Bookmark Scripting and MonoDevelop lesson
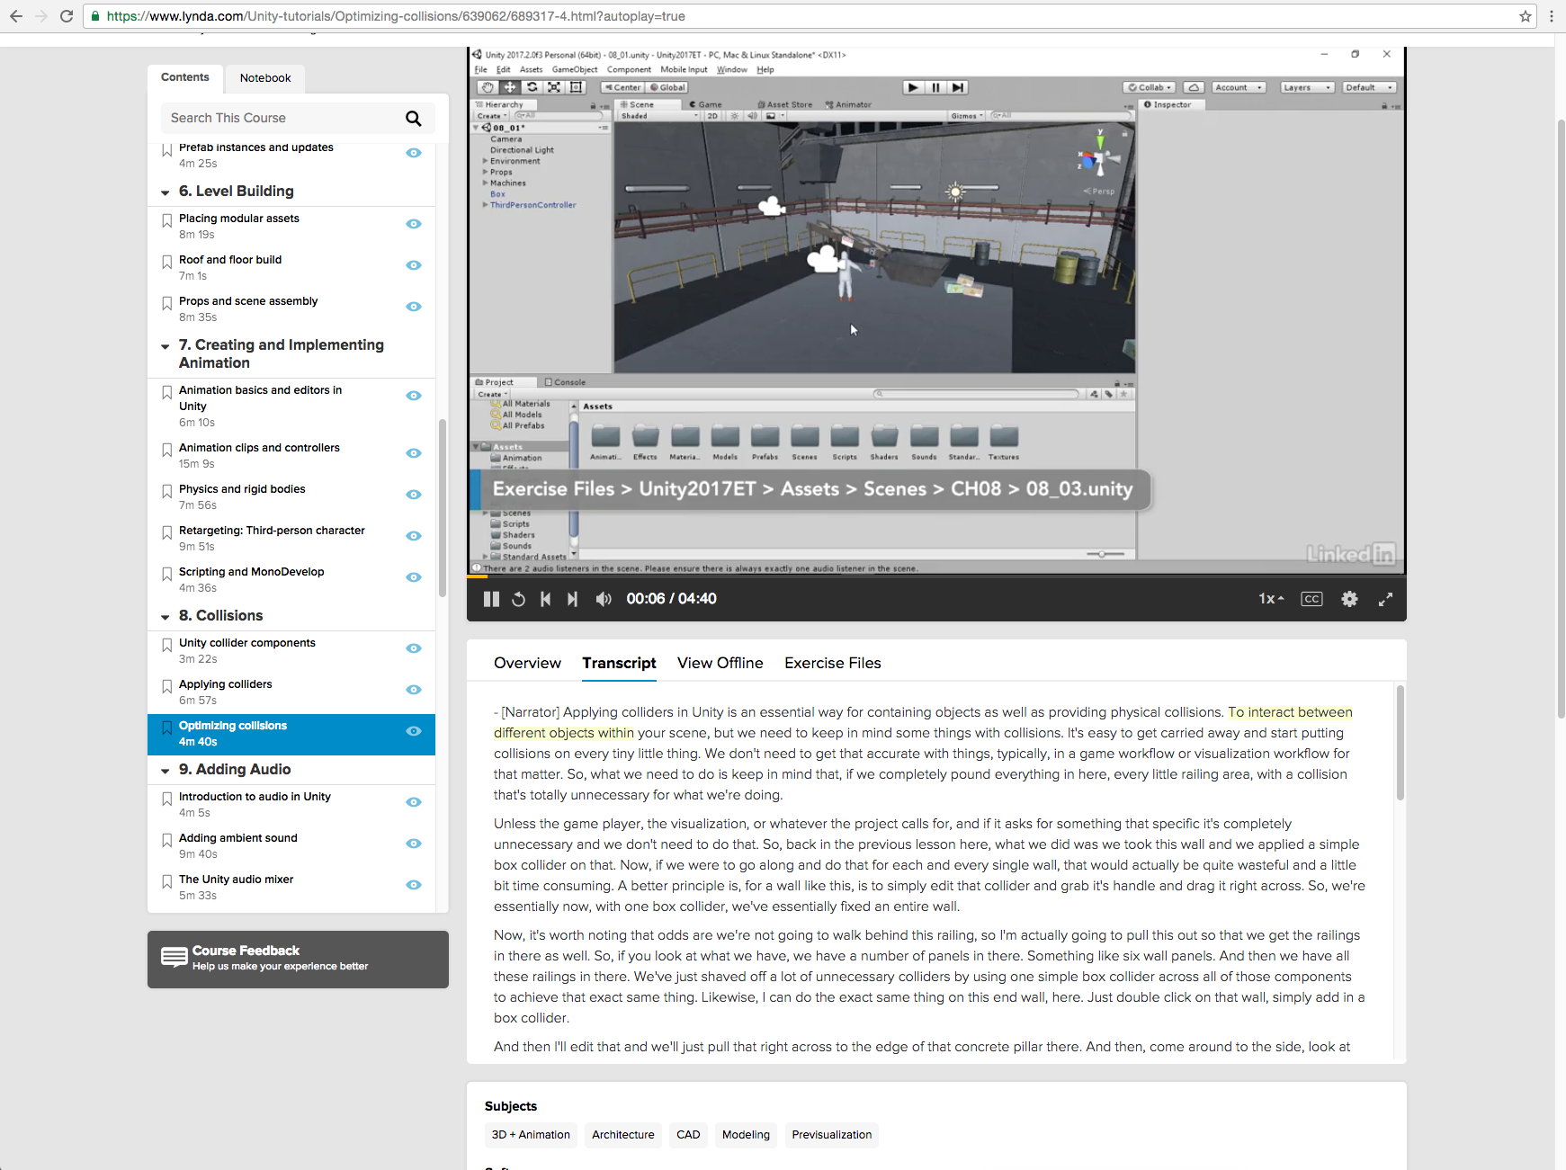Screen dimensions: 1566x1170 coord(166,574)
